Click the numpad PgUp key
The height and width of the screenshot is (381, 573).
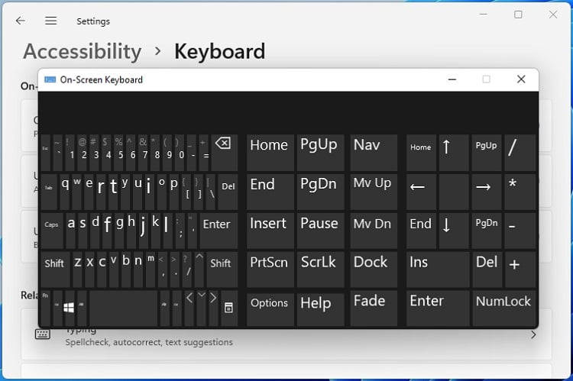click(487, 153)
